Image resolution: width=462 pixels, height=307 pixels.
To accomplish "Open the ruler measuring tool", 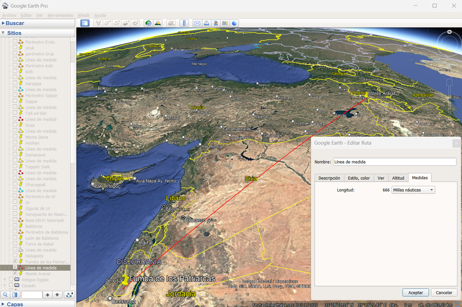I will pos(184,23).
